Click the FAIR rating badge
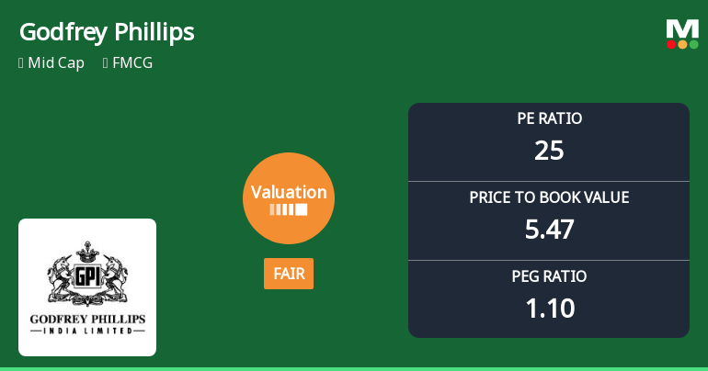The image size is (708, 371). click(x=289, y=274)
